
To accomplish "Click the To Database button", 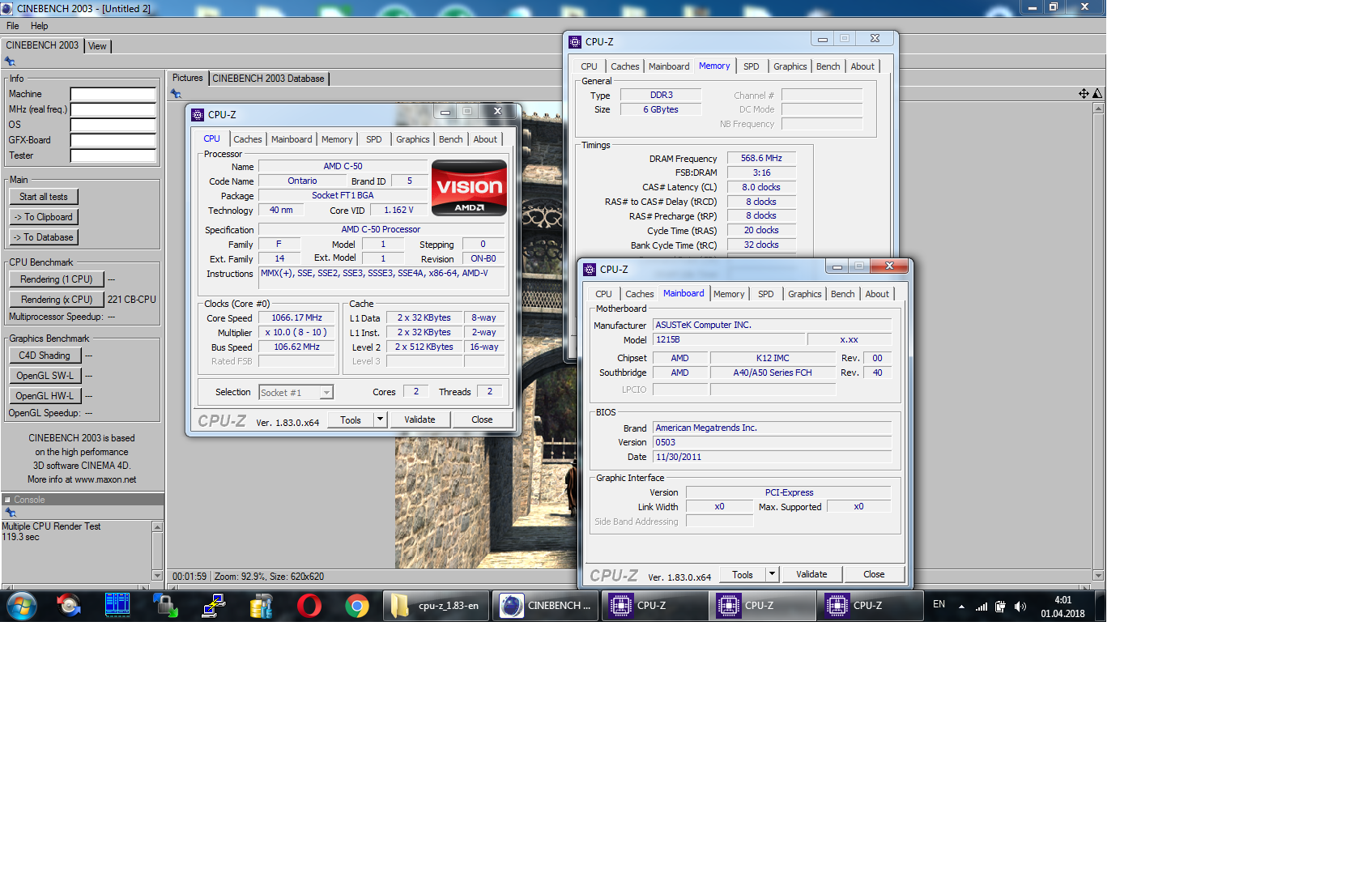I will (x=44, y=237).
